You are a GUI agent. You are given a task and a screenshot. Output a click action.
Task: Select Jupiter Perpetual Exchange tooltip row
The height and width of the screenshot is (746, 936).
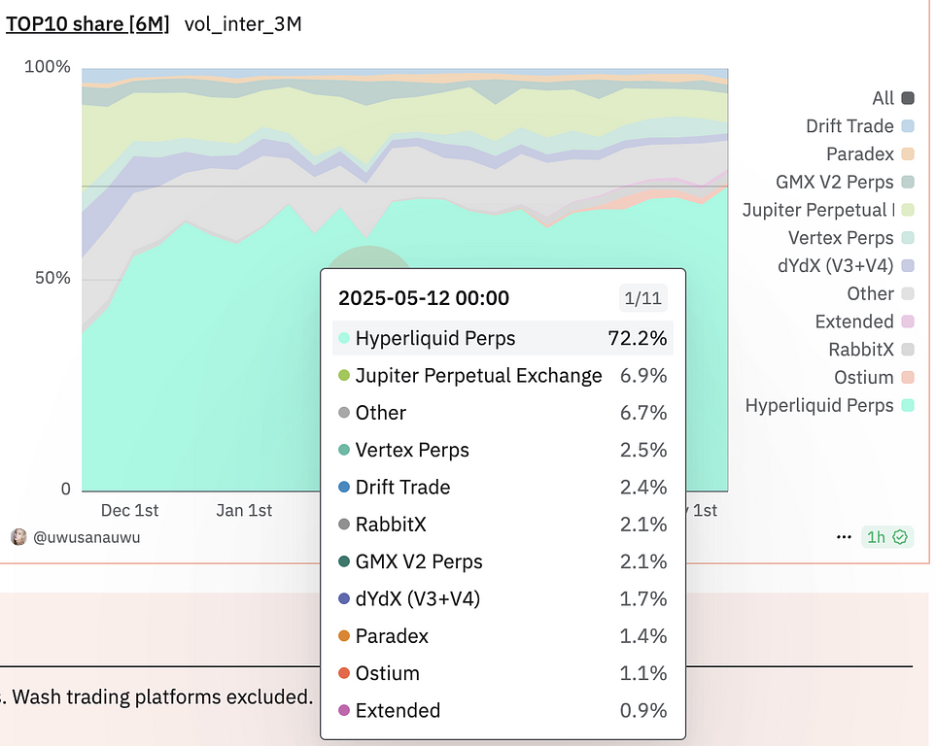[x=502, y=376]
